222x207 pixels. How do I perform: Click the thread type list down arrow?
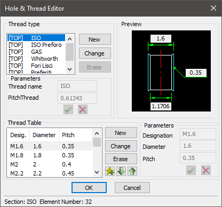70,69
